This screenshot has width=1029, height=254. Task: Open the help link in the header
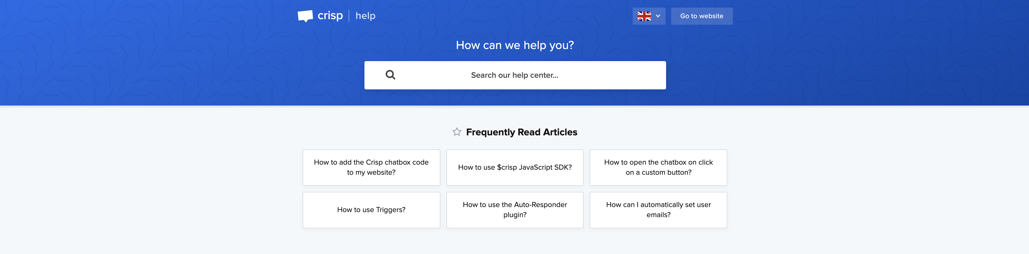point(365,16)
